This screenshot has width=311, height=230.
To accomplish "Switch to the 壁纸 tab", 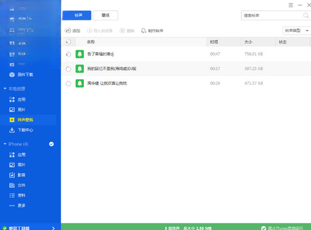I will pyautogui.click(x=105, y=15).
